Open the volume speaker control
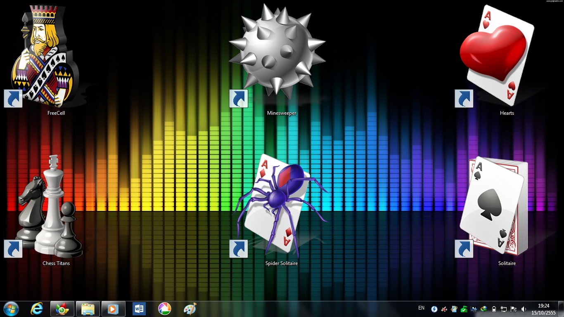Image resolution: width=564 pixels, height=317 pixels. pos(524,309)
